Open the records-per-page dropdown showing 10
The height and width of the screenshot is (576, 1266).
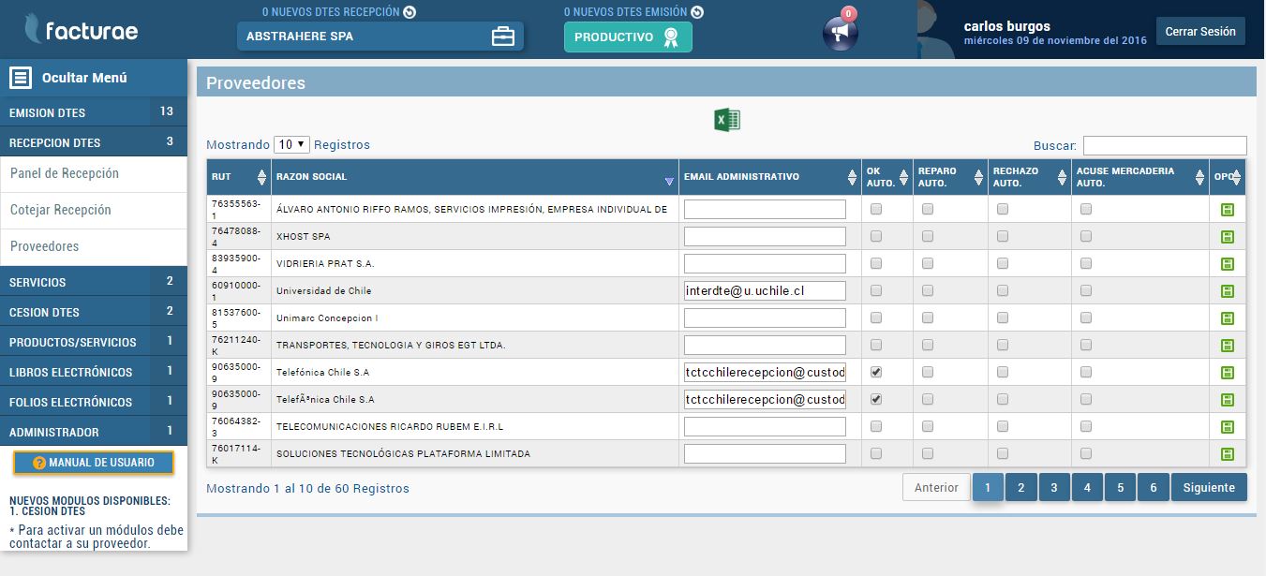(x=291, y=145)
